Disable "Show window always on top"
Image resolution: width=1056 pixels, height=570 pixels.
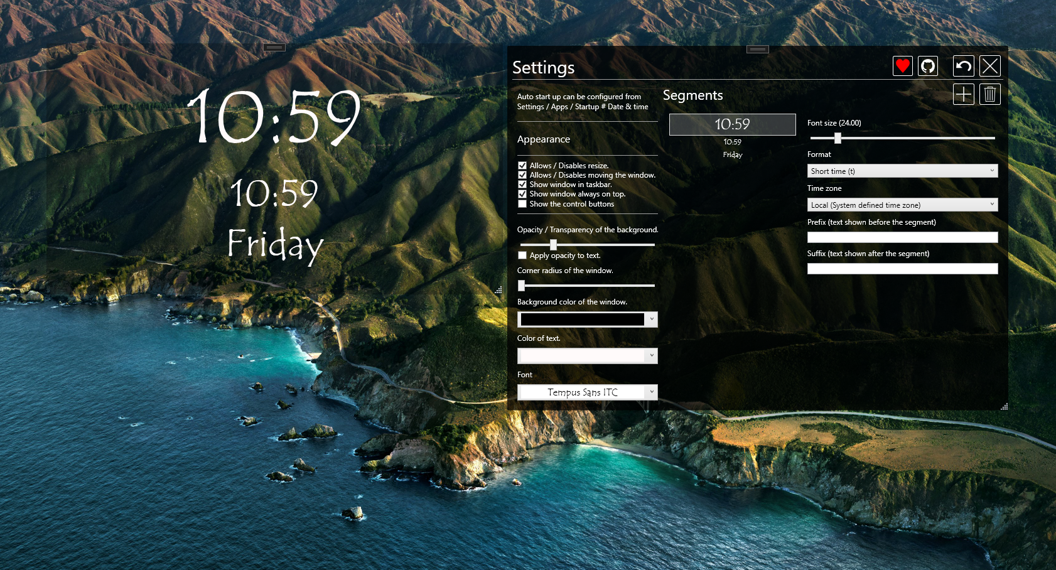[x=522, y=194]
